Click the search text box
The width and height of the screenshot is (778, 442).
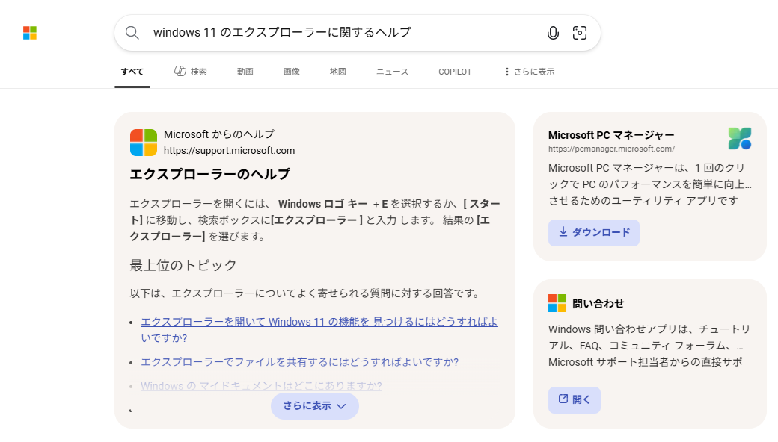click(x=343, y=33)
